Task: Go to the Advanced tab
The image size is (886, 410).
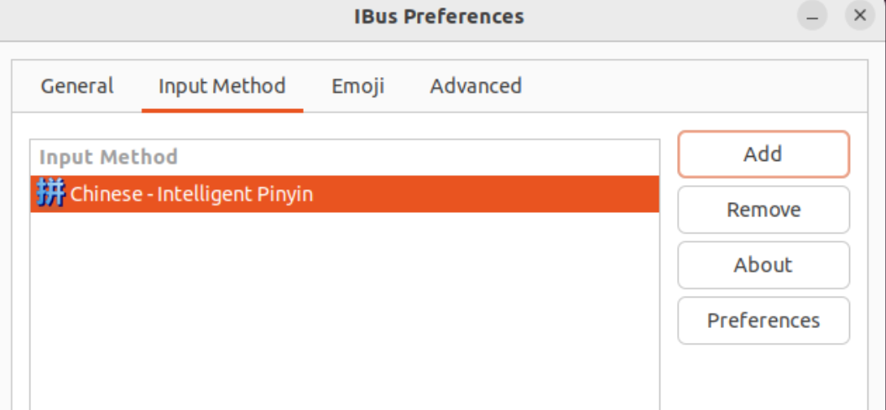Action: [x=476, y=86]
